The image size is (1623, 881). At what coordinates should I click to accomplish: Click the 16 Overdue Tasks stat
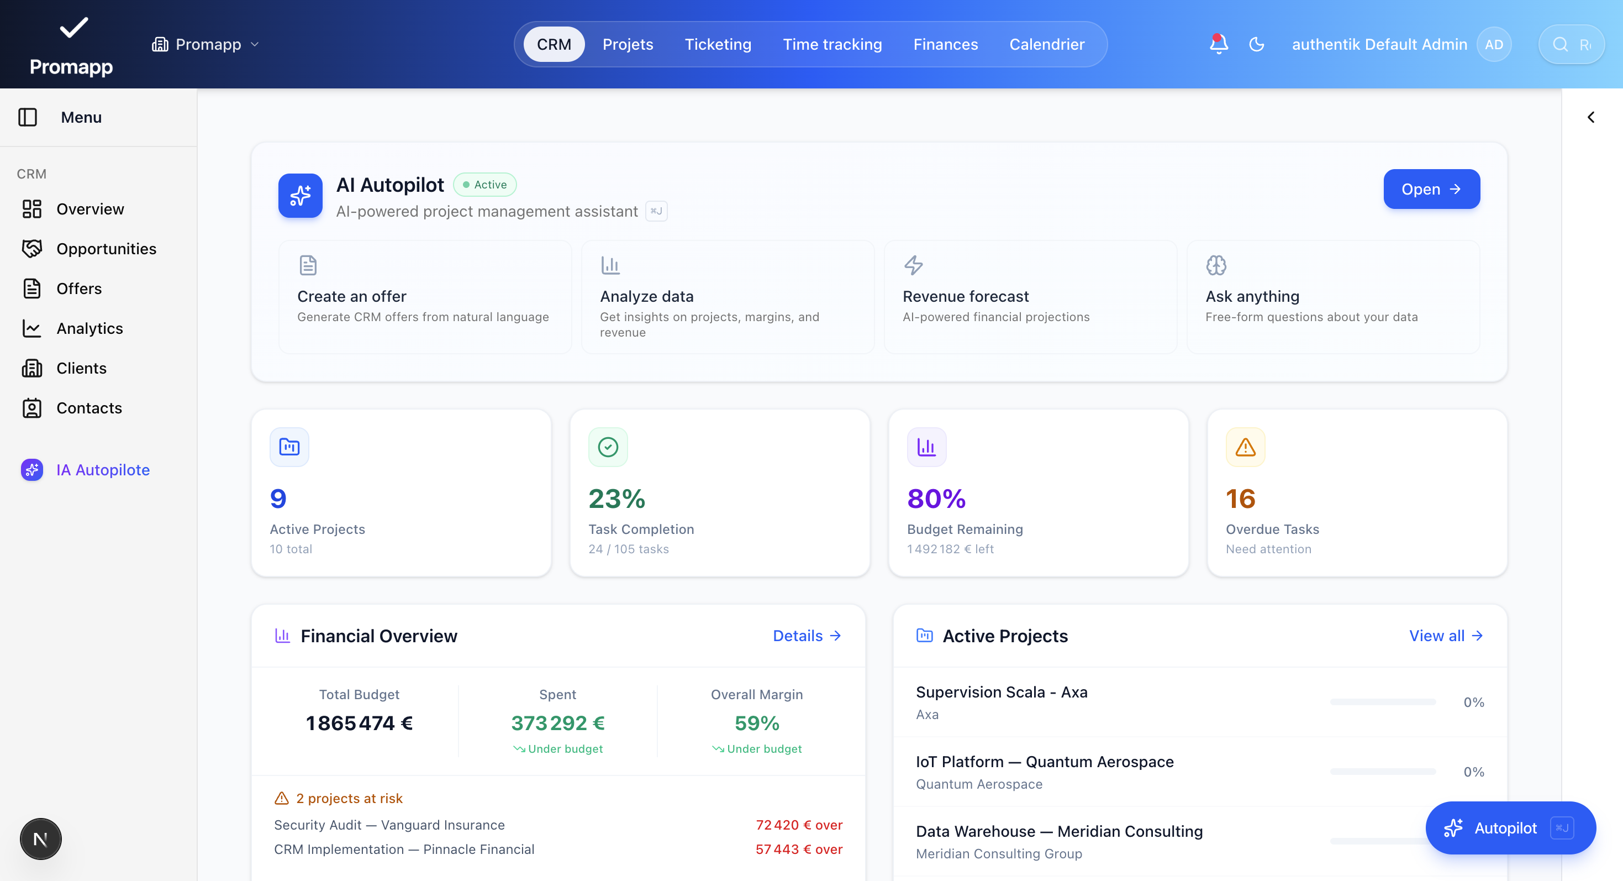click(1357, 493)
